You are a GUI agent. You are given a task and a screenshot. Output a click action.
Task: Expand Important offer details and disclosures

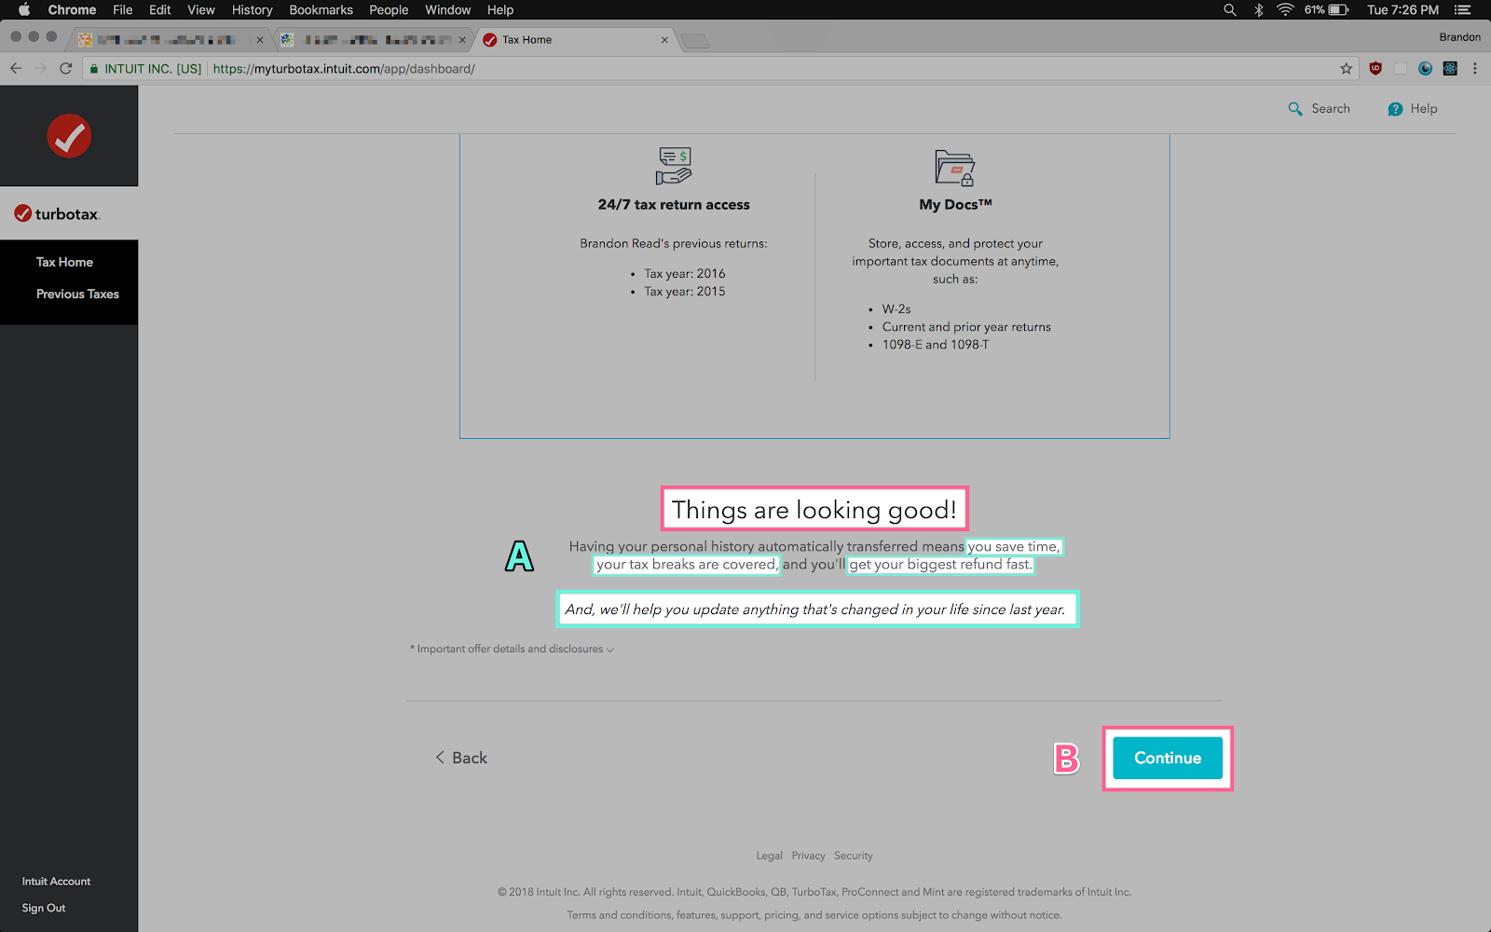512,649
